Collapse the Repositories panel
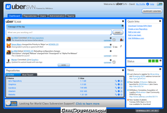Viewport: 167px width, 113px height. [123, 70]
